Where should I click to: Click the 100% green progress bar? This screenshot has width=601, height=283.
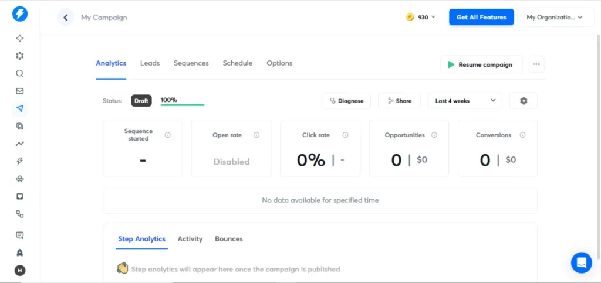click(x=183, y=104)
